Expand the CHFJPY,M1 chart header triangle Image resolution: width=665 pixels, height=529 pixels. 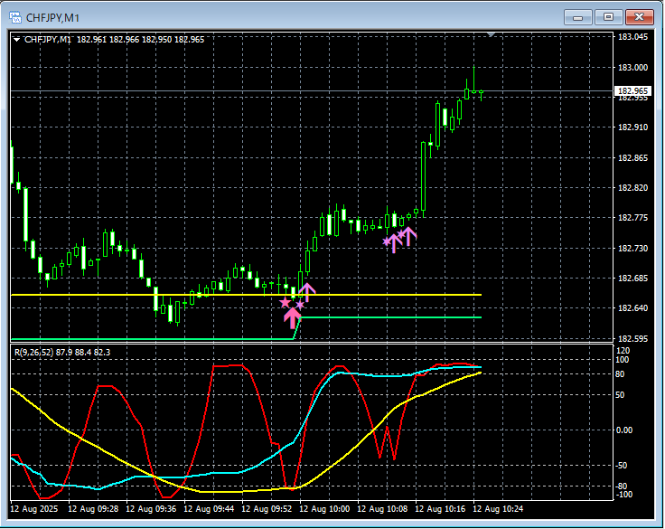[16, 40]
